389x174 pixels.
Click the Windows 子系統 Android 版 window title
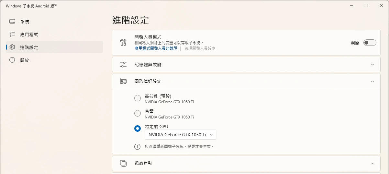coord(31,6)
